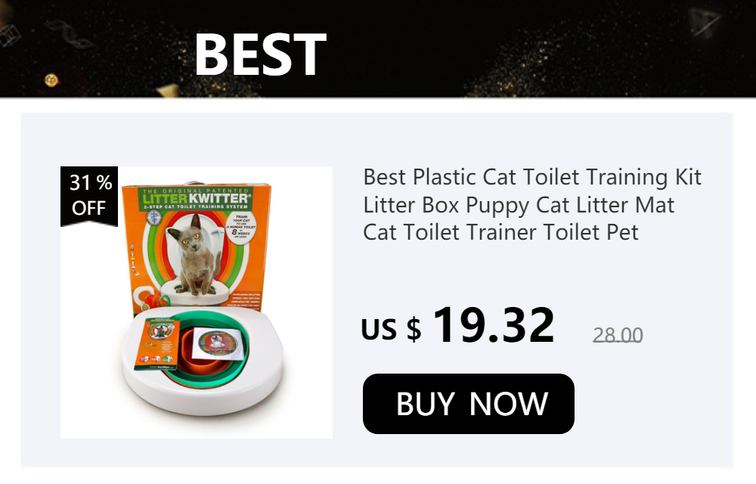Click the gold coin decoration in the banner
Image resolution: width=756 pixels, height=484 pixels.
(x=51, y=79)
